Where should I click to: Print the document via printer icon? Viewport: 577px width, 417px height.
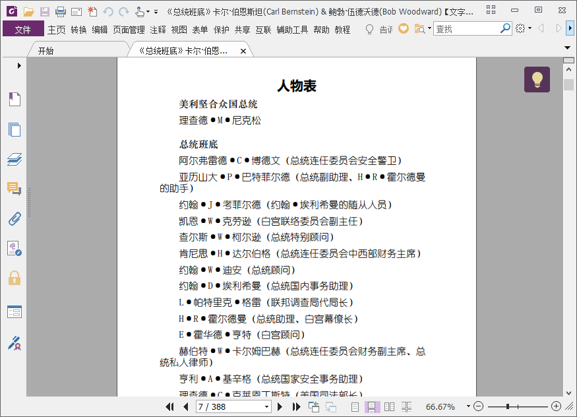(x=61, y=12)
